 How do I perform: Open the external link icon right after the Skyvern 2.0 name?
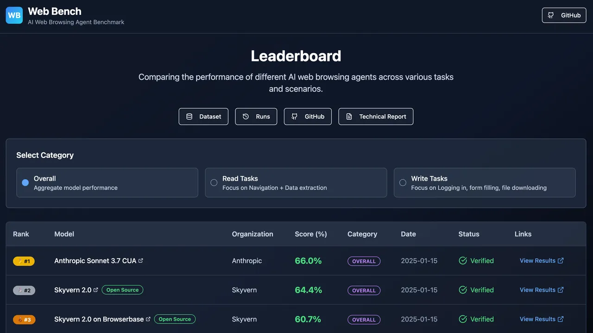96,290
